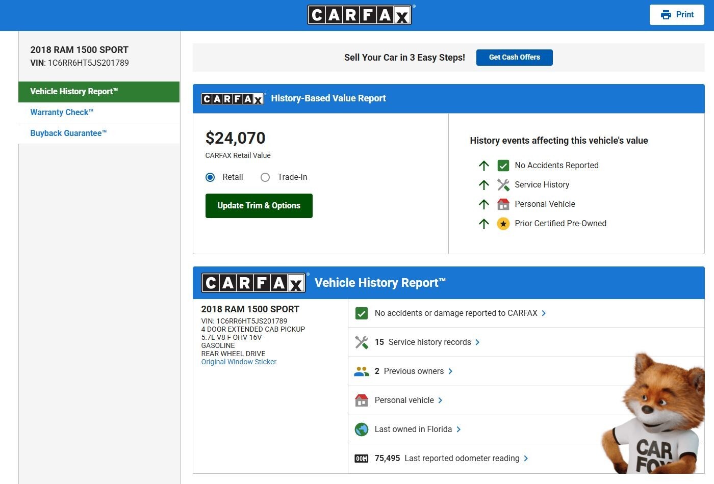The height and width of the screenshot is (484, 714).
Task: Click the gold star Prior Certified Pre-Owned icon
Action: (503, 224)
